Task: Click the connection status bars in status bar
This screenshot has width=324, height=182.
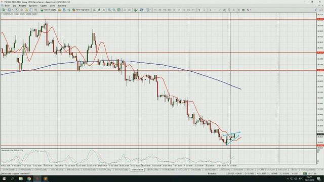Action: [x=305, y=173]
